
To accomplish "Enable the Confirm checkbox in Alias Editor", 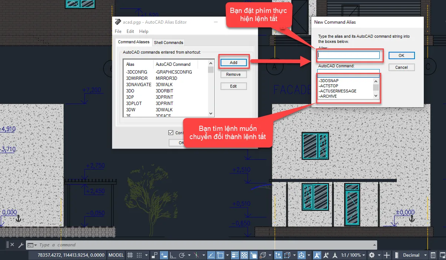I will pyautogui.click(x=171, y=132).
